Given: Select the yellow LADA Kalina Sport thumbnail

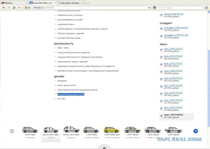Looking at the screenshot, I should [112, 132].
